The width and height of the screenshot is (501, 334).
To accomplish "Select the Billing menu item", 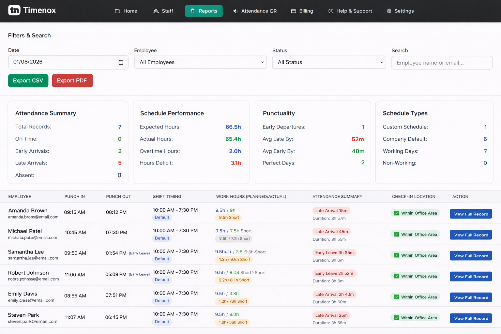I will 302,11.
